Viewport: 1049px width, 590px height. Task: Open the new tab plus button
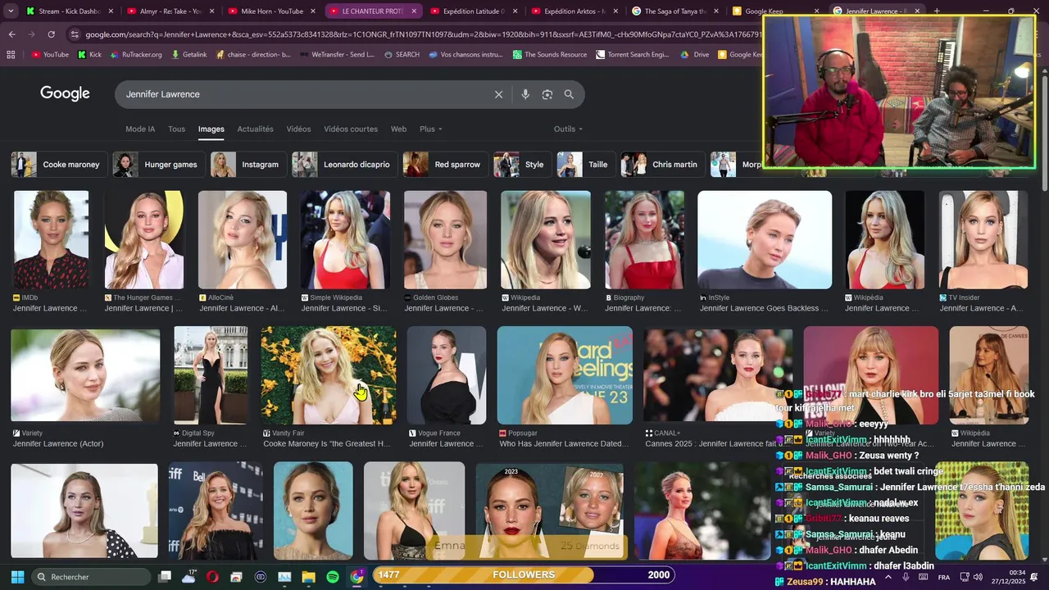tap(937, 11)
